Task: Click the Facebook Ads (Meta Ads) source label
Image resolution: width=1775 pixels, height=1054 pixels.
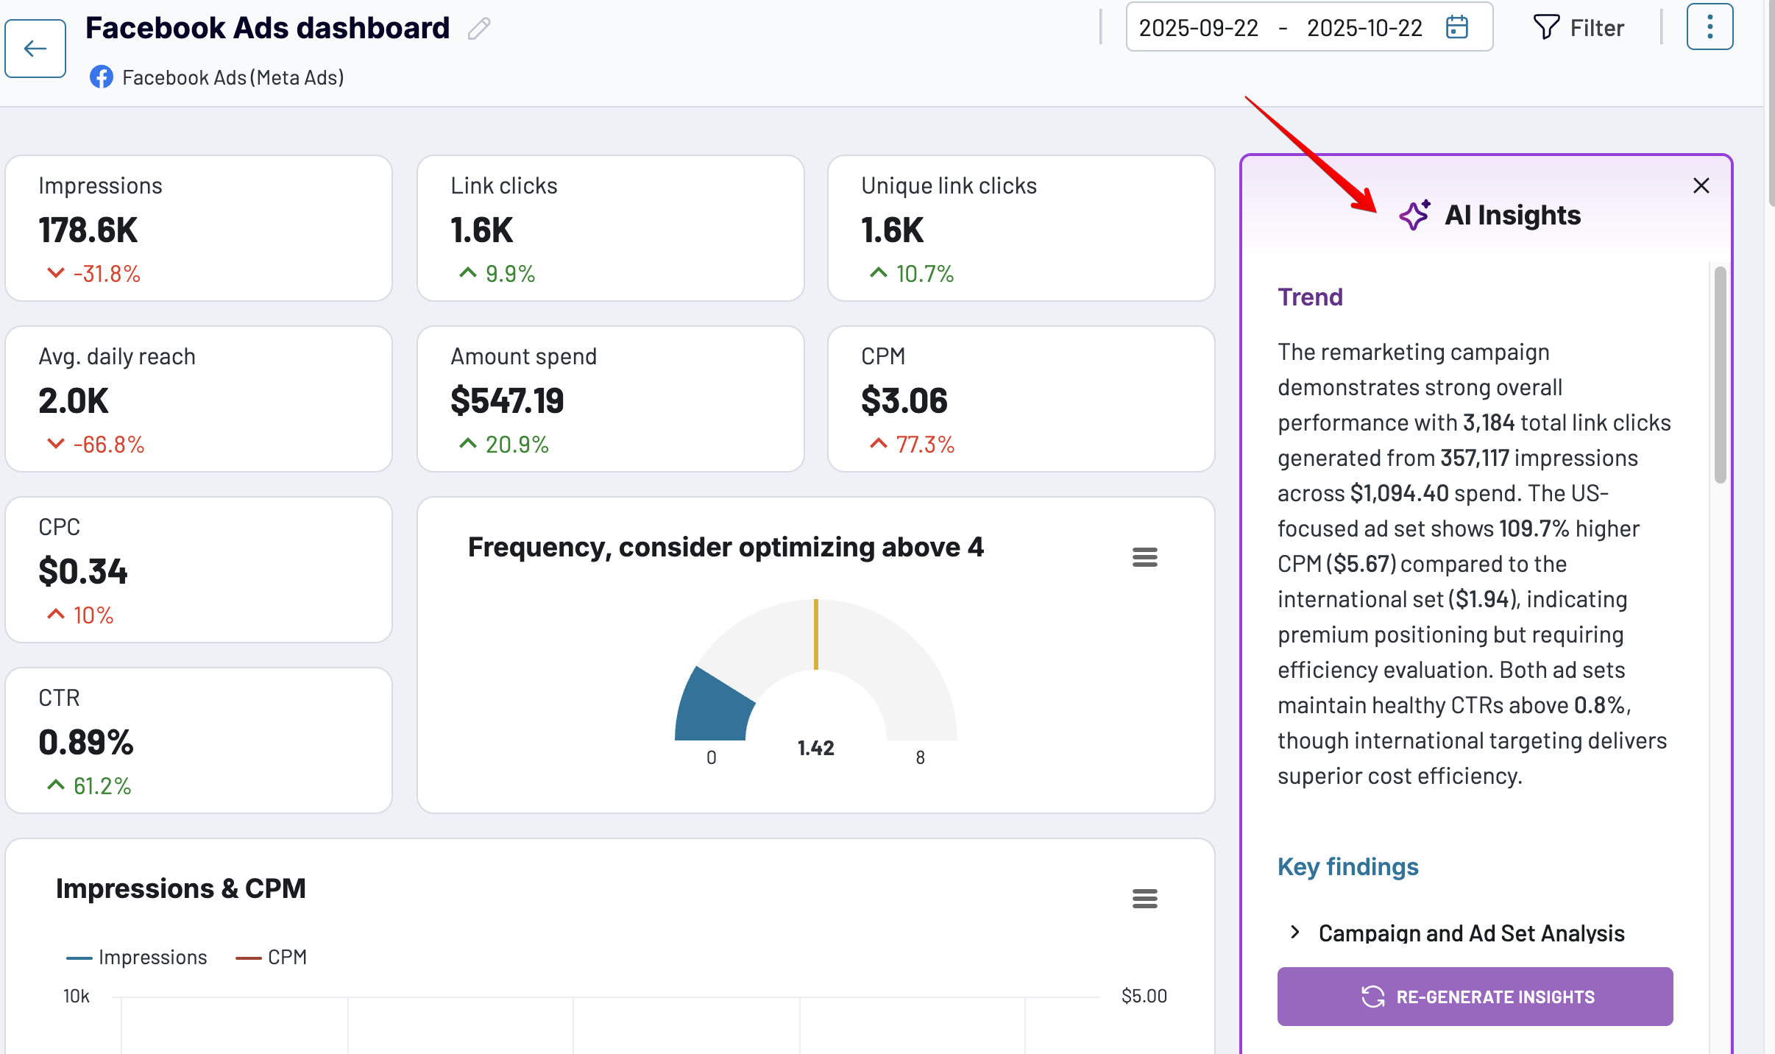Action: point(232,77)
